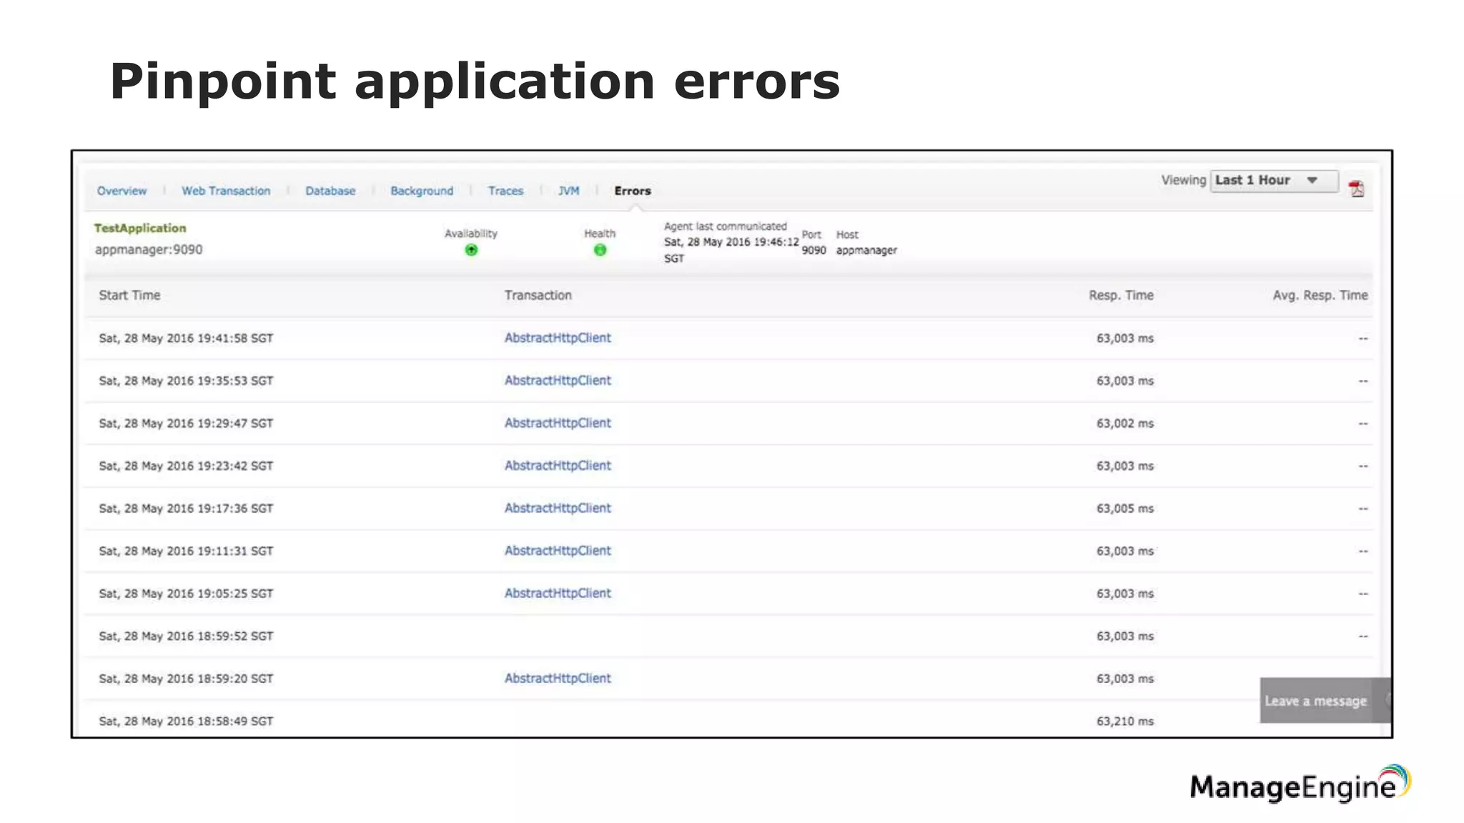Image resolution: width=1464 pixels, height=823 pixels.
Task: Open the Last 1 Hour viewing dropdown
Action: (x=1274, y=181)
